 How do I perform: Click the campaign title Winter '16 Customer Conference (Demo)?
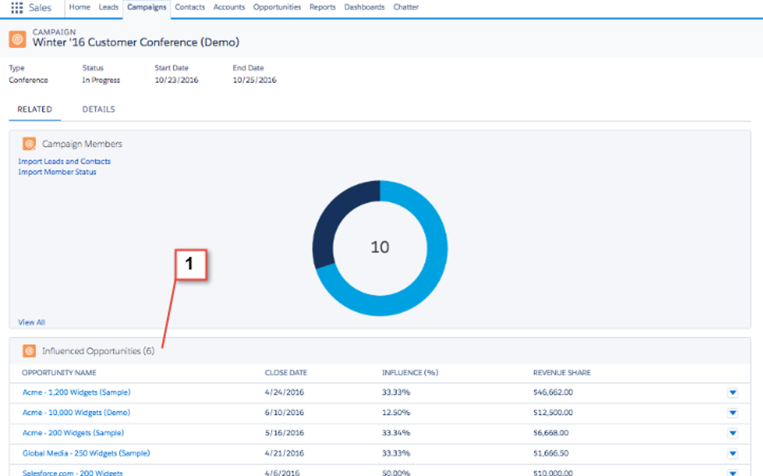tap(136, 42)
